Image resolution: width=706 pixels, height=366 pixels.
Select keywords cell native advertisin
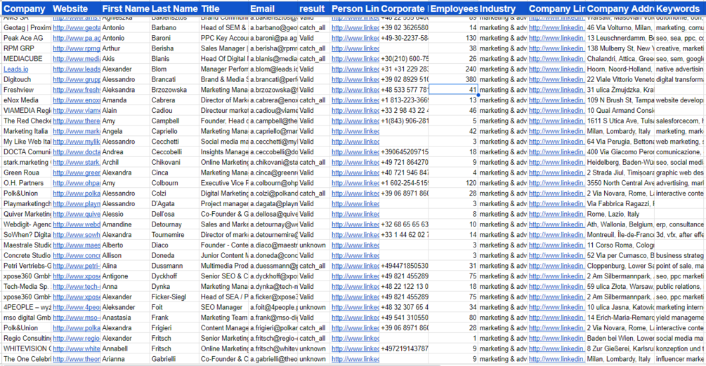click(679, 69)
